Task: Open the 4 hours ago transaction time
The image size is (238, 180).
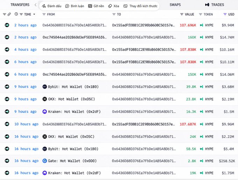Action: 26,49
